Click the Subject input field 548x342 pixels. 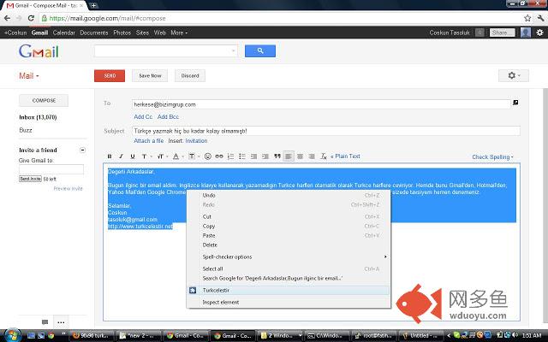(325, 131)
